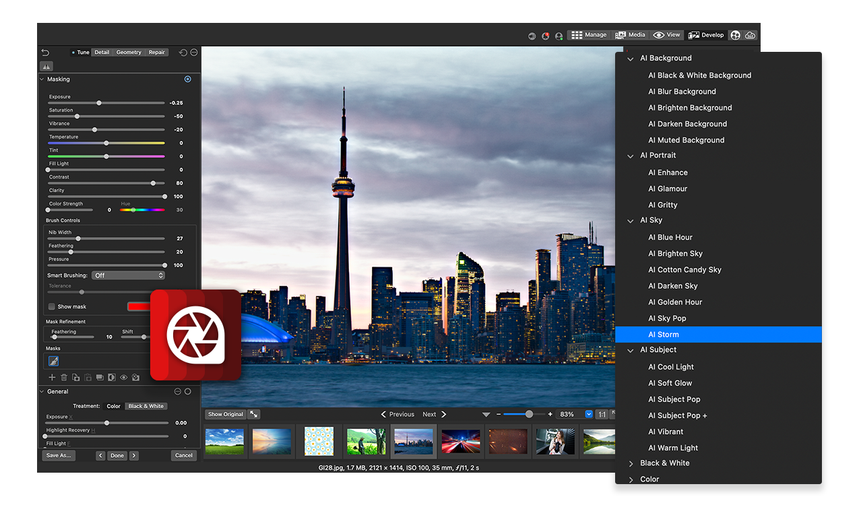Add a new mask with the plus icon
The width and height of the screenshot is (859, 505).
point(52,377)
